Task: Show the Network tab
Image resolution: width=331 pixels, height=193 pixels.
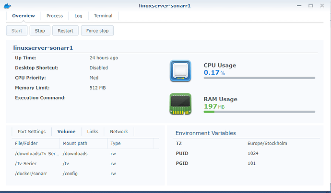Action: [119, 132]
